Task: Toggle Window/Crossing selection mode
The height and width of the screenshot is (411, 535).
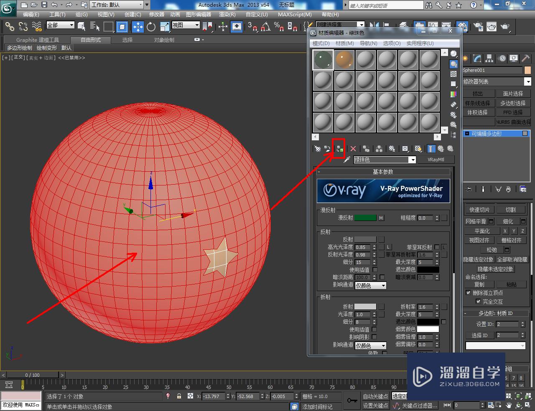Action: coord(122,27)
